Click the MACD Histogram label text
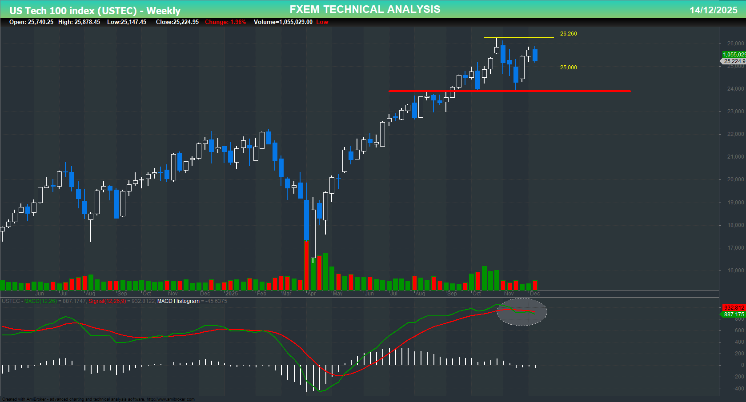The image size is (746, 402). click(x=178, y=301)
